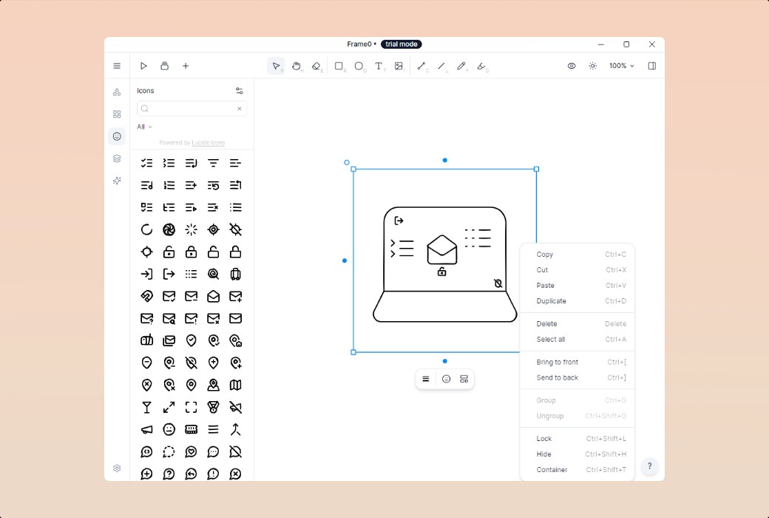Screen dimensions: 769x518
Task: Open the 100% zoom dropdown
Action: [x=621, y=66]
